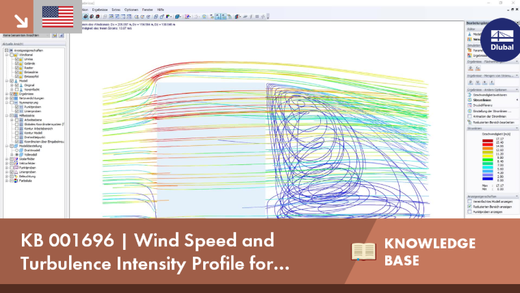This screenshot has width=520, height=293.
Task: Click the Knowledge Base book icon
Action: [363, 251]
